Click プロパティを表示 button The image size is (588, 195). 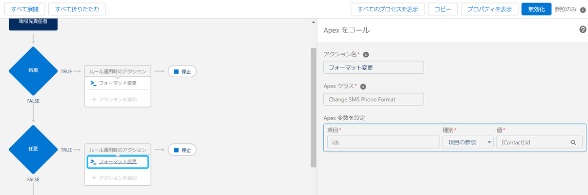point(489,9)
